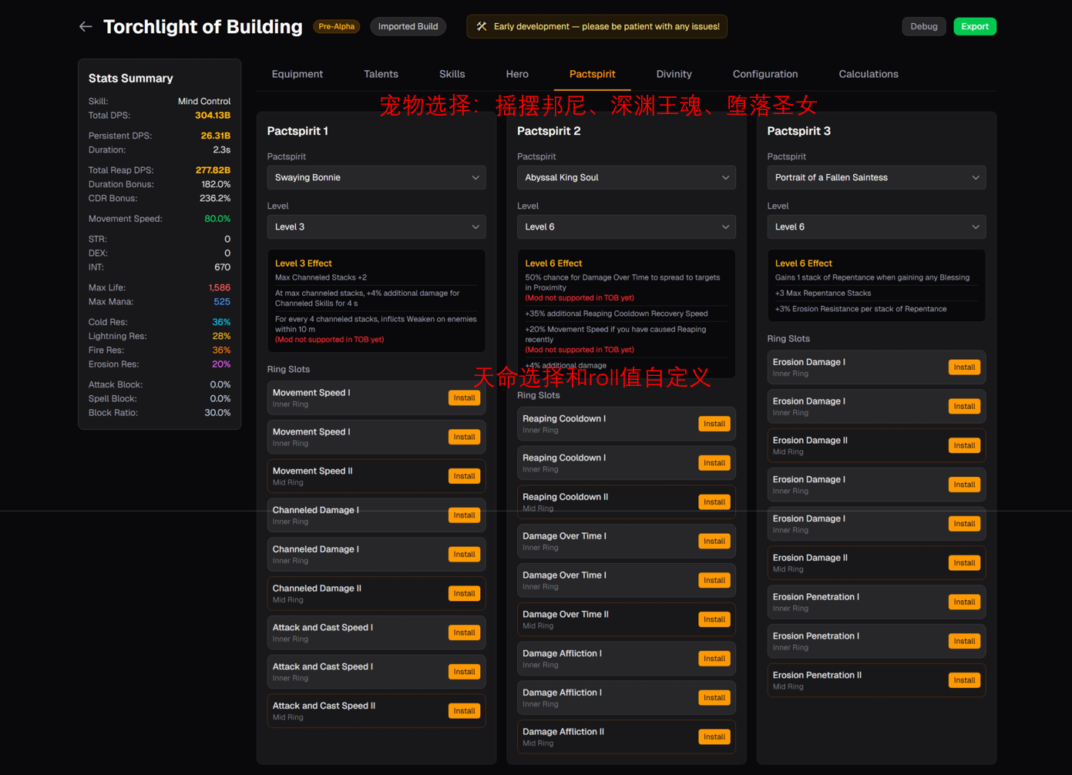
Task: Install Channeled Damage II mid ring
Action: 464,593
